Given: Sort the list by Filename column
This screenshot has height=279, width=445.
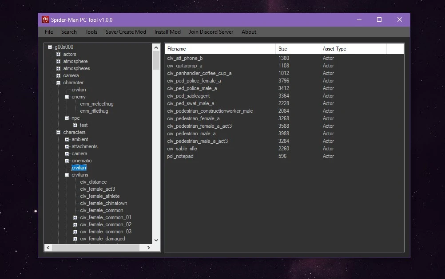Looking at the screenshot, I should coord(220,49).
